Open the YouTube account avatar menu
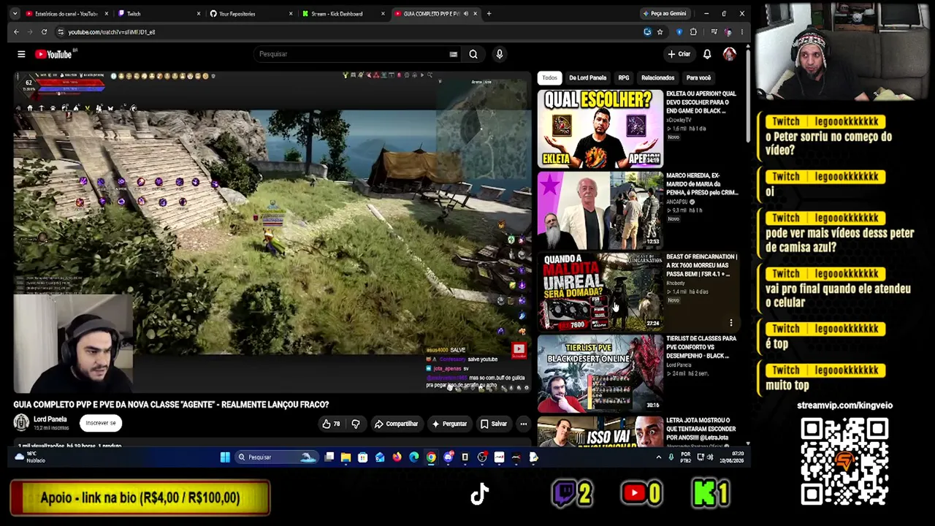This screenshot has width=935, height=526. tap(729, 54)
